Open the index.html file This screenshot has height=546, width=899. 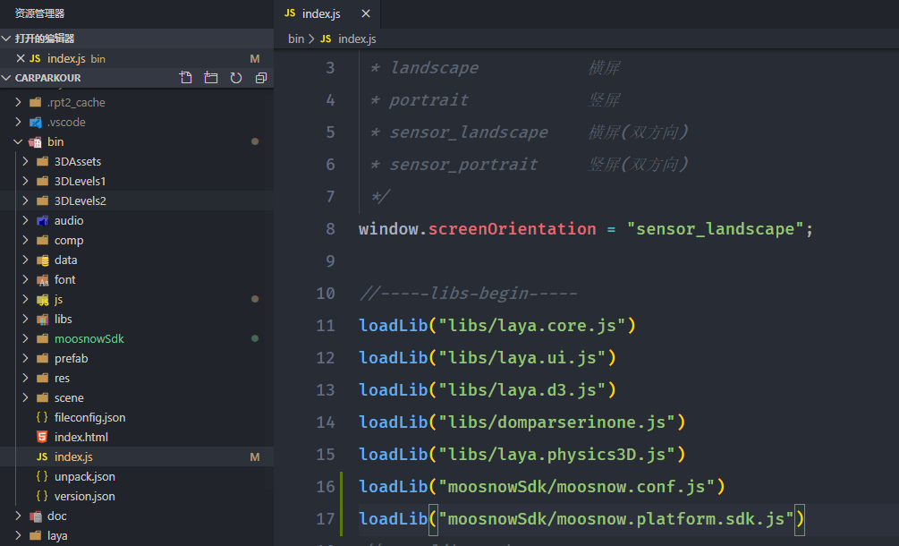[x=81, y=437]
